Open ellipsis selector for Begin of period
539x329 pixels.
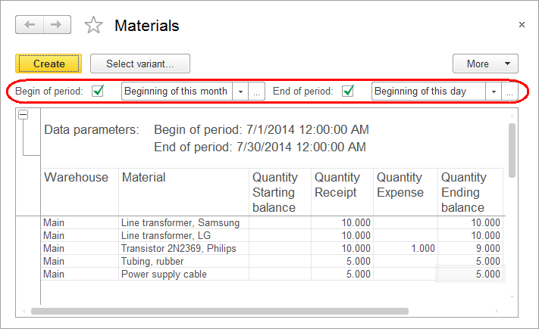256,92
